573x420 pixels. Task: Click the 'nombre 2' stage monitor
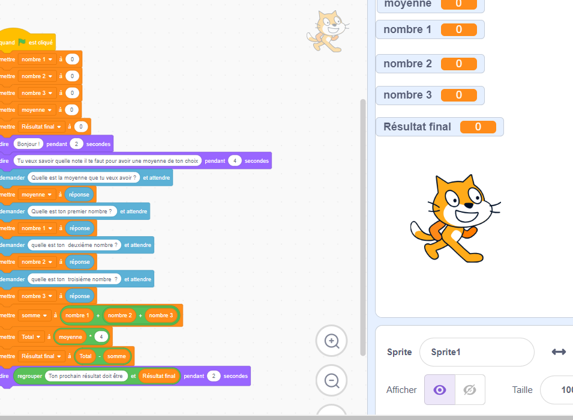point(430,64)
